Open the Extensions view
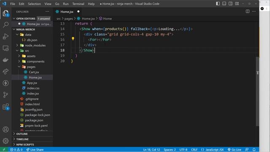 (x=5, y=106)
